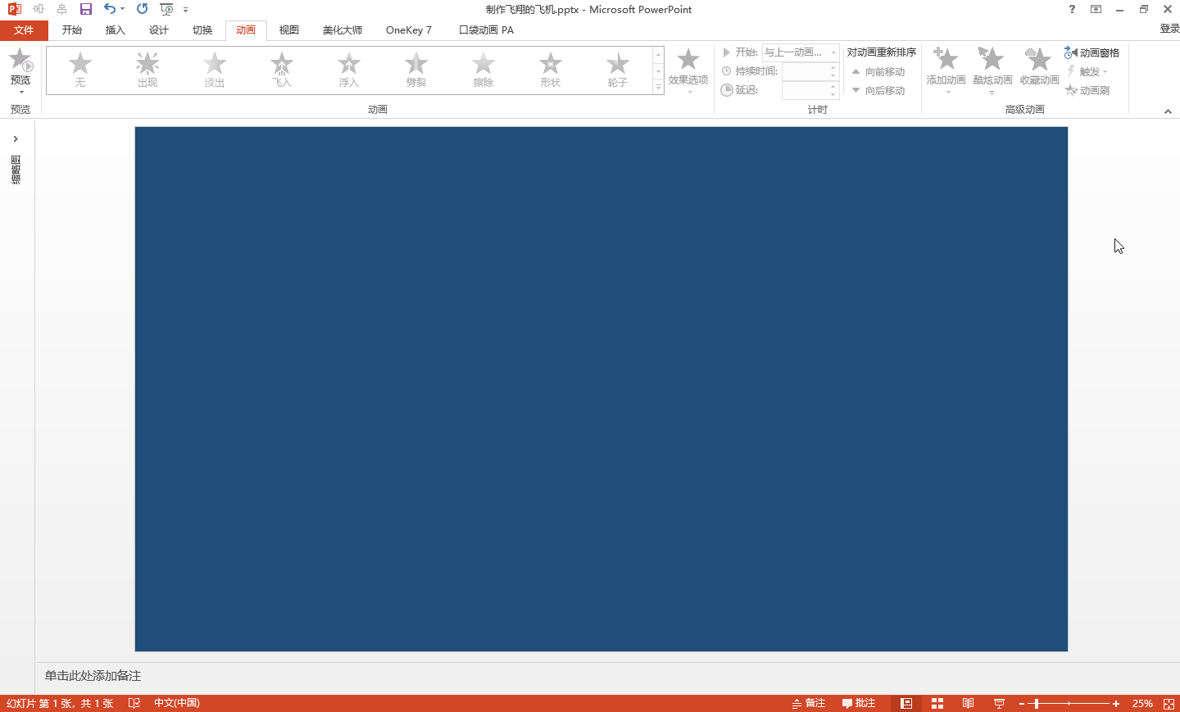Expand the collapsed slide thumbnail pane
1180x712 pixels.
coord(16,139)
